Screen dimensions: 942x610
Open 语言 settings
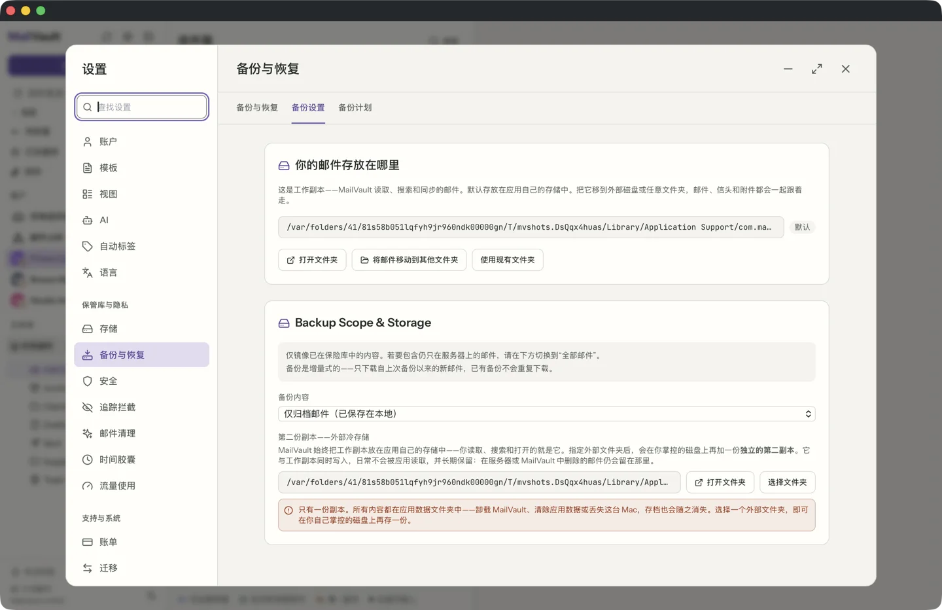[141, 272]
